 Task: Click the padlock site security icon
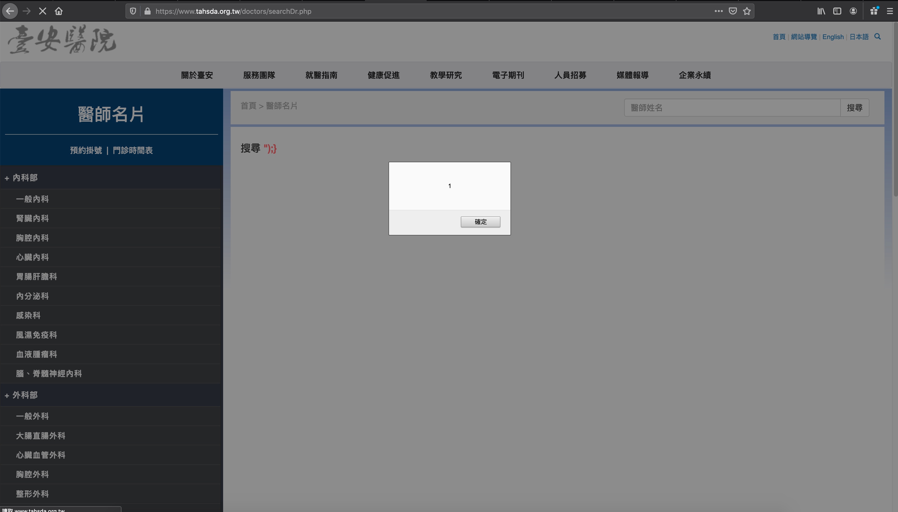[x=147, y=11]
